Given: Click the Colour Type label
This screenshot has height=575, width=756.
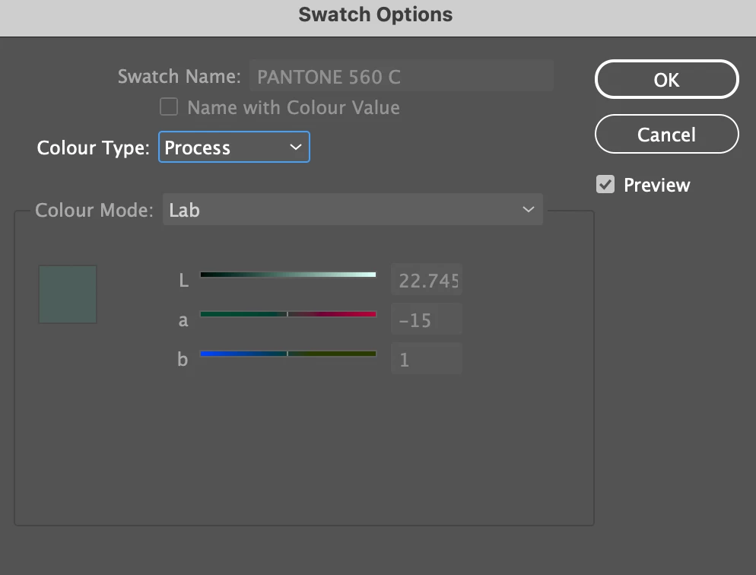Looking at the screenshot, I should coord(93,148).
